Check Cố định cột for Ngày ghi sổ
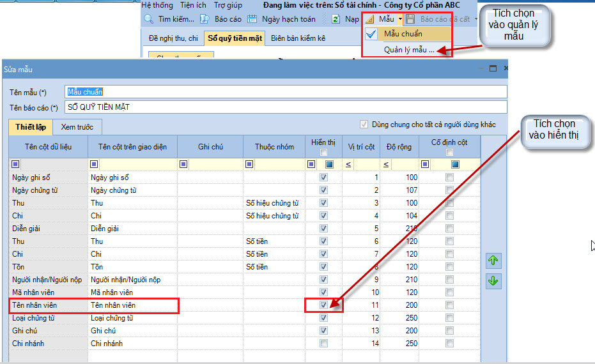 [x=450, y=177]
